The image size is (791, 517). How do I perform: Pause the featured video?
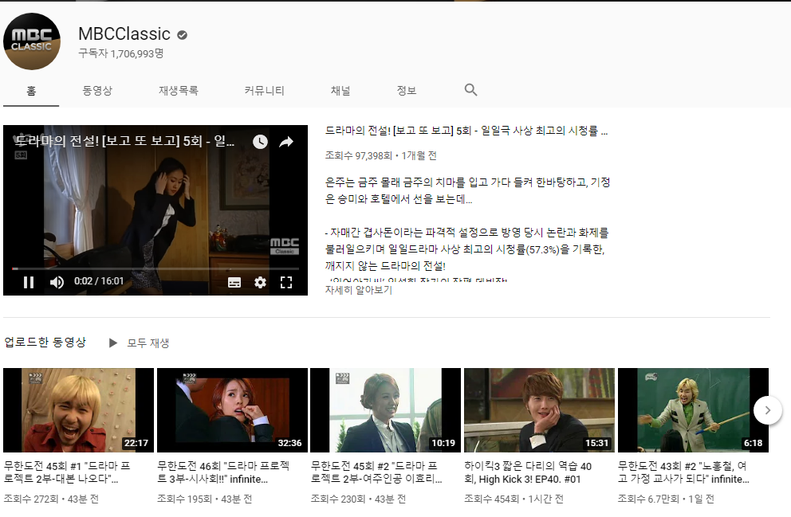tap(29, 282)
